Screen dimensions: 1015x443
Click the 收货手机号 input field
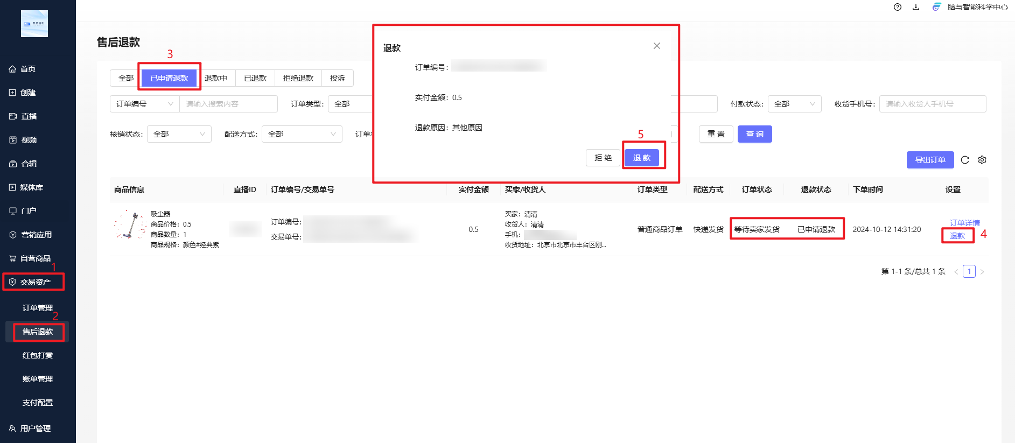932,104
